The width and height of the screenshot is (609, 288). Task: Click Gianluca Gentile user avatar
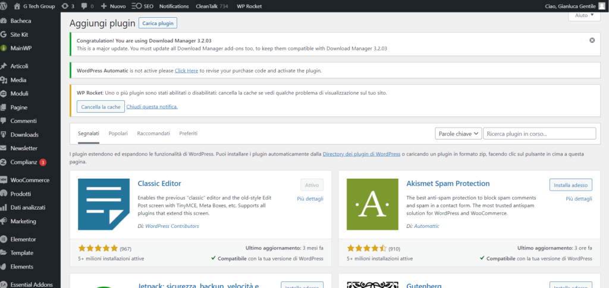(602, 6)
